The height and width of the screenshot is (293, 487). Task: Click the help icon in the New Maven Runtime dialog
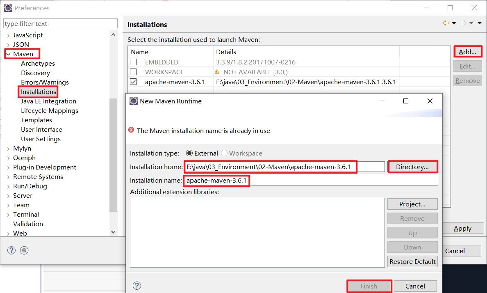(x=137, y=285)
